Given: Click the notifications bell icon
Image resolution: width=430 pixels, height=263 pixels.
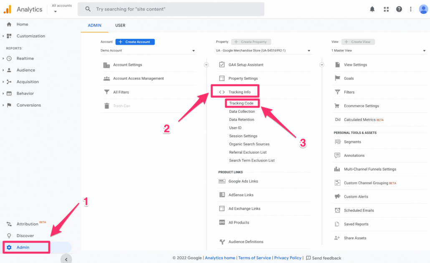Looking at the screenshot, I should tap(372, 9).
